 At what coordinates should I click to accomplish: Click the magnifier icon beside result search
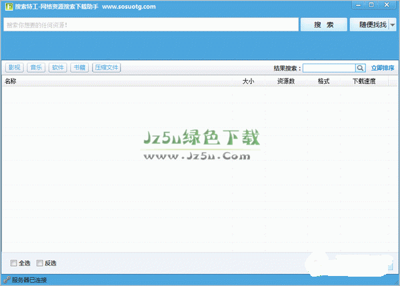tap(361, 68)
